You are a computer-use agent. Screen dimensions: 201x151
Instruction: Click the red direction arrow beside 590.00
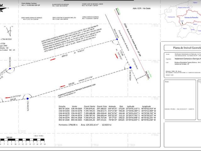(62, 86)
